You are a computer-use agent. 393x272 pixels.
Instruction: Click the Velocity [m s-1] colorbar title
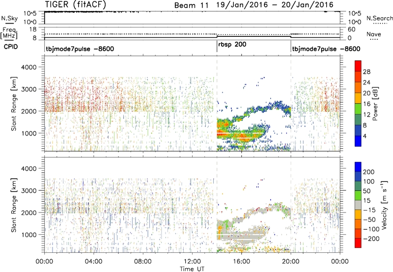(384, 205)
